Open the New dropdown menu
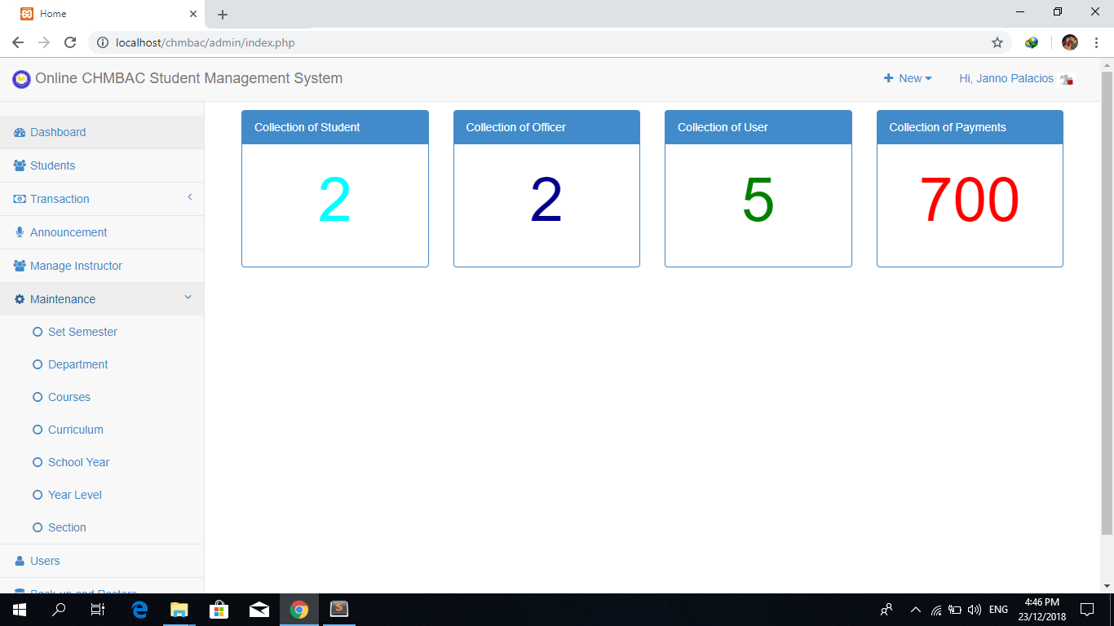1114x626 pixels. pyautogui.click(x=908, y=78)
